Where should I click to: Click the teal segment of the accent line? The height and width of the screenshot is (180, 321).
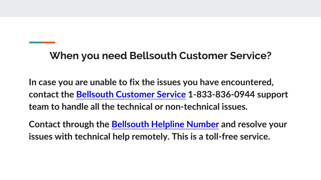tap(36, 42)
